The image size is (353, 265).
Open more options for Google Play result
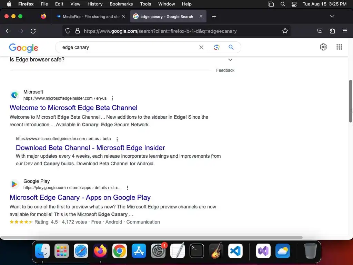128,188
